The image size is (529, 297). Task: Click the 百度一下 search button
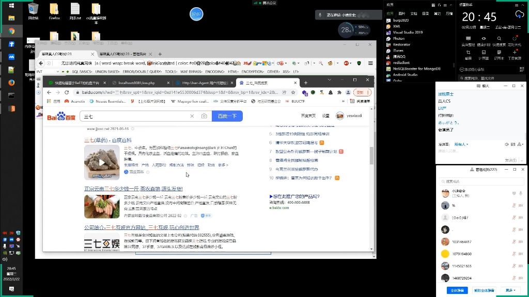pyautogui.click(x=227, y=116)
